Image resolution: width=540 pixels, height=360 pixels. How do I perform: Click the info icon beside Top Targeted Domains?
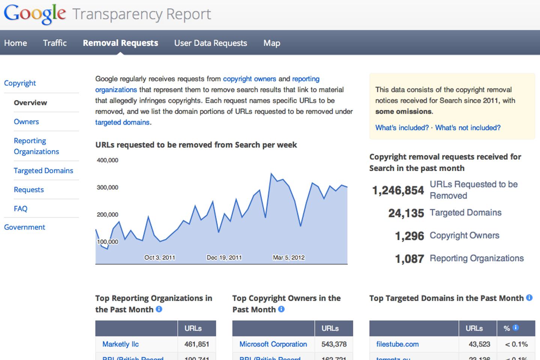coord(529,298)
